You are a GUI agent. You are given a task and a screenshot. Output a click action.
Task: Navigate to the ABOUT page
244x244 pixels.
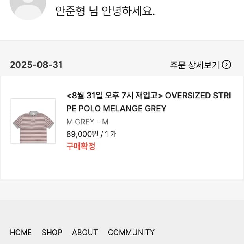click(x=85, y=232)
